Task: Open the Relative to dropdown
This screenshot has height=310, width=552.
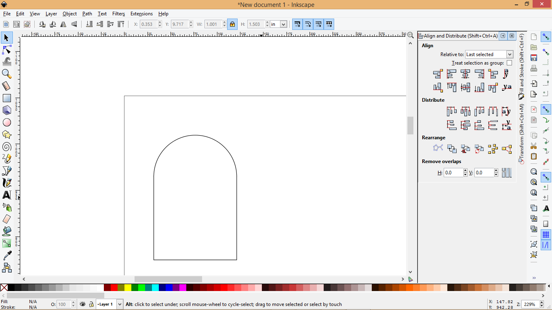Action: (489, 54)
